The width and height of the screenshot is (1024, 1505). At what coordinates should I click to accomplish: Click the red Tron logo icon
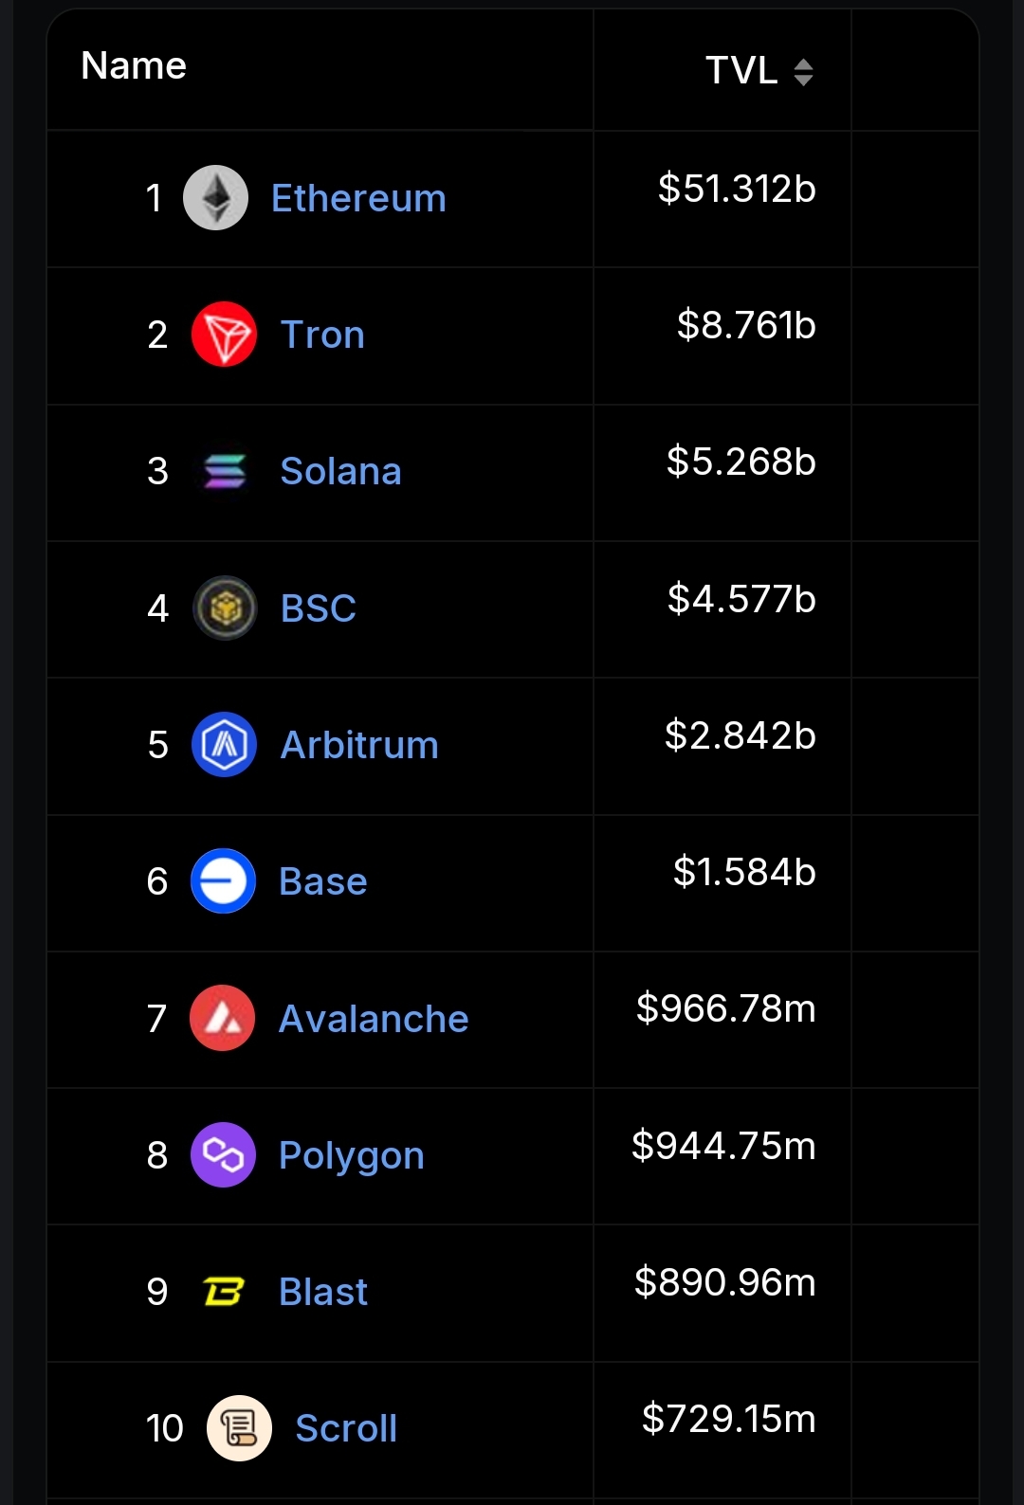click(224, 335)
